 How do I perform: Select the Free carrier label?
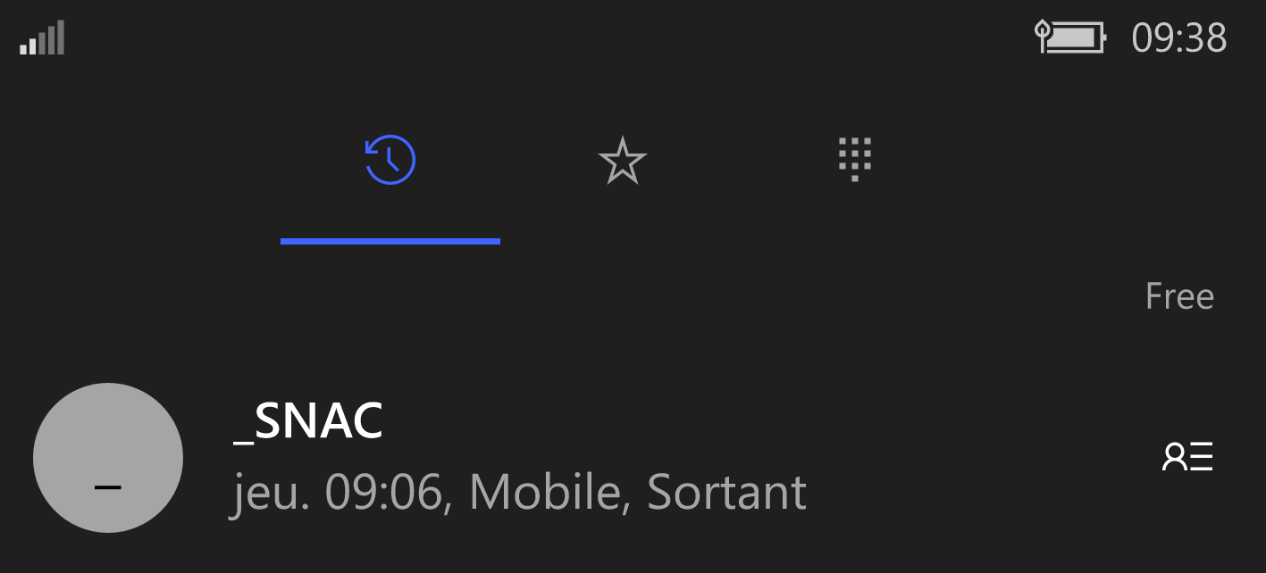click(1179, 296)
